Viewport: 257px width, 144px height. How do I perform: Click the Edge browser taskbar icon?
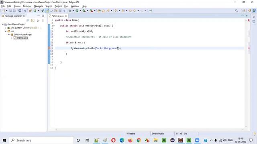pyautogui.click(x=122, y=140)
